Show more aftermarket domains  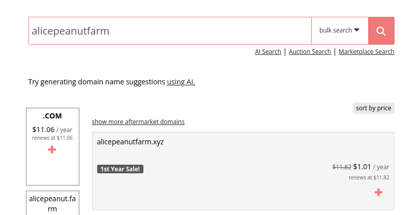138,122
